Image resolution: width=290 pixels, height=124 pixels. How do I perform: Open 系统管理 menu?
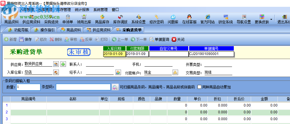pyautogui.click(x=101, y=10)
